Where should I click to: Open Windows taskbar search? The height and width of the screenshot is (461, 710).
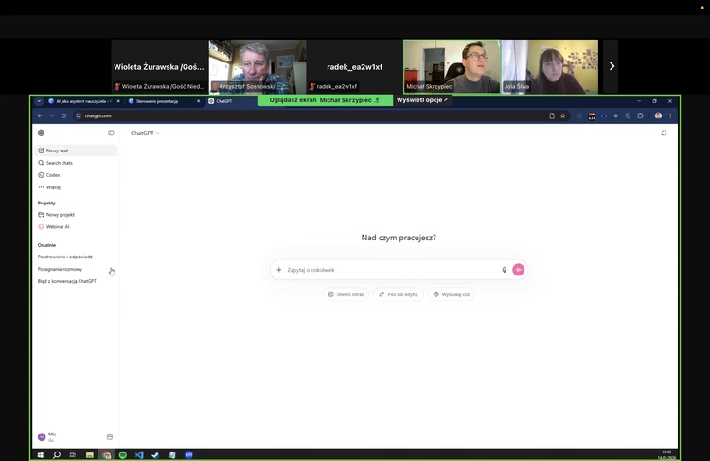tap(57, 455)
